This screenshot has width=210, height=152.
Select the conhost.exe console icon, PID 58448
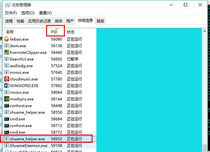pyautogui.click(x=6, y=106)
